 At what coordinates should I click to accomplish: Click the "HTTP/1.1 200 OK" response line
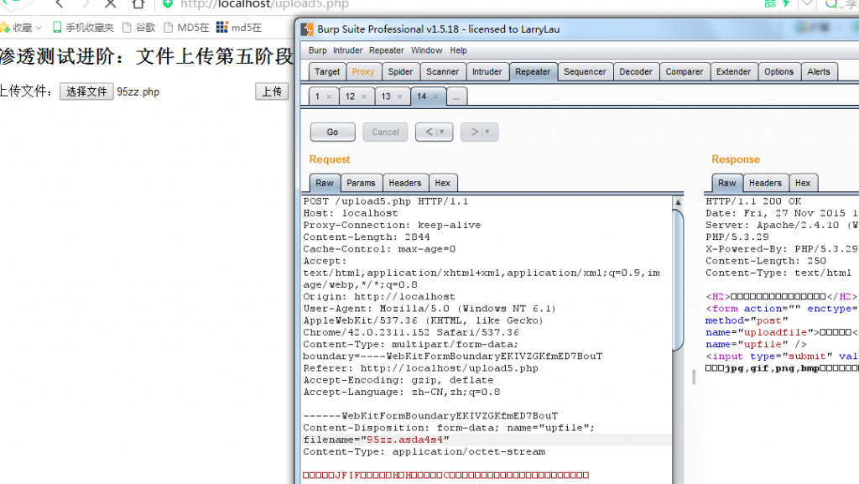(753, 201)
